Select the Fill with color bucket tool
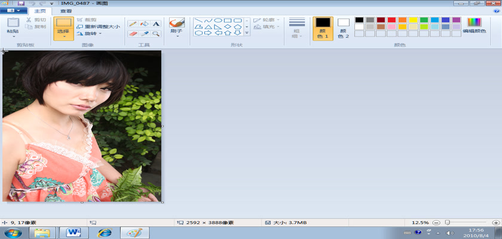Screen dimensions: 502x239 tap(145, 24)
